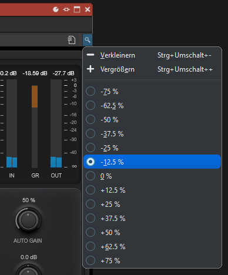Click the Strg+Umschalt+- shortcut text

point(185,55)
